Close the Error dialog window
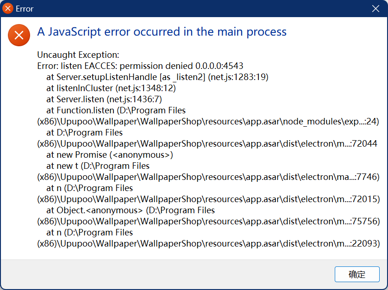388x290 pixels. (x=376, y=9)
